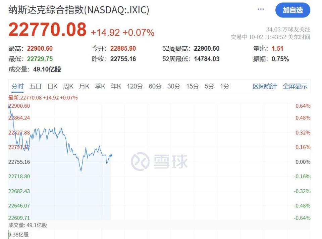Select the 月K monthly candlestick tab
The image size is (322, 239).
click(84, 86)
